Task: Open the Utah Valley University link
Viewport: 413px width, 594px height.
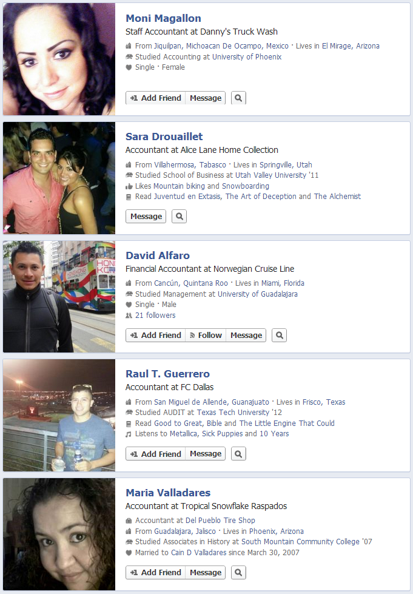Action: click(x=270, y=175)
